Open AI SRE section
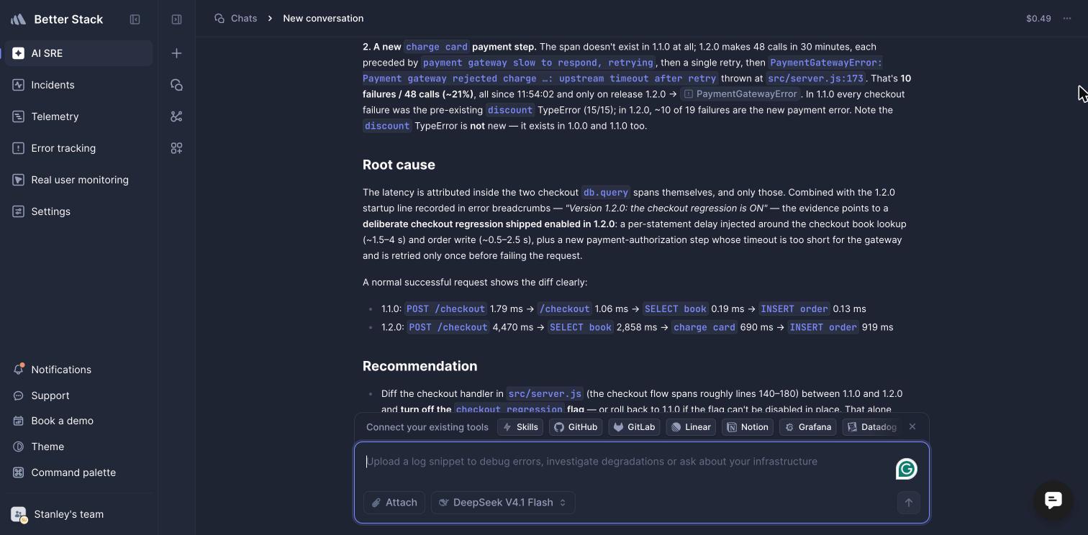1088x535 pixels. coord(78,53)
